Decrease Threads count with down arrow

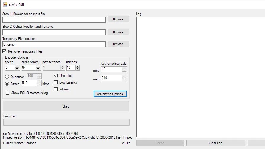(77, 69)
